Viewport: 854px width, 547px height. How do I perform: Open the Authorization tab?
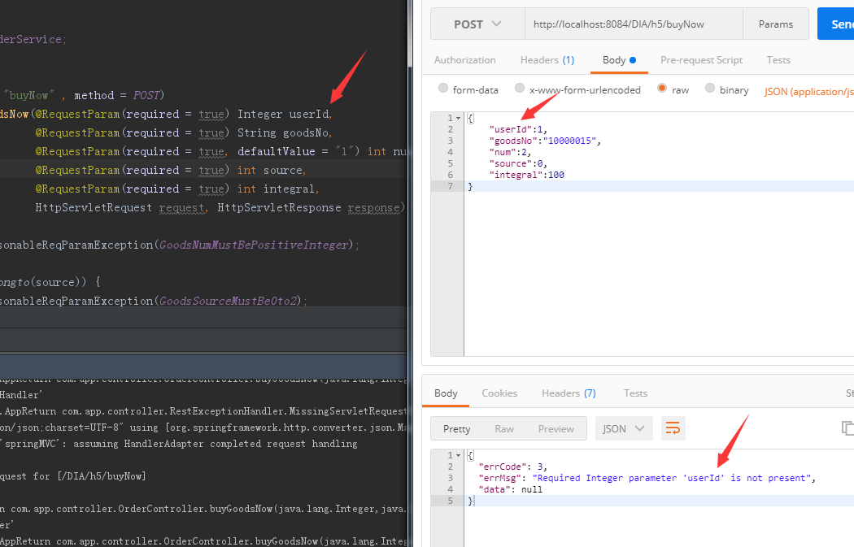coord(464,59)
